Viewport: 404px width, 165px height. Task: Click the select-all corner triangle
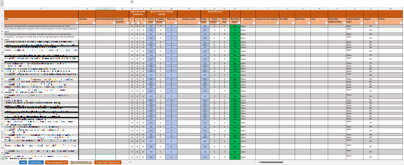[2, 9]
